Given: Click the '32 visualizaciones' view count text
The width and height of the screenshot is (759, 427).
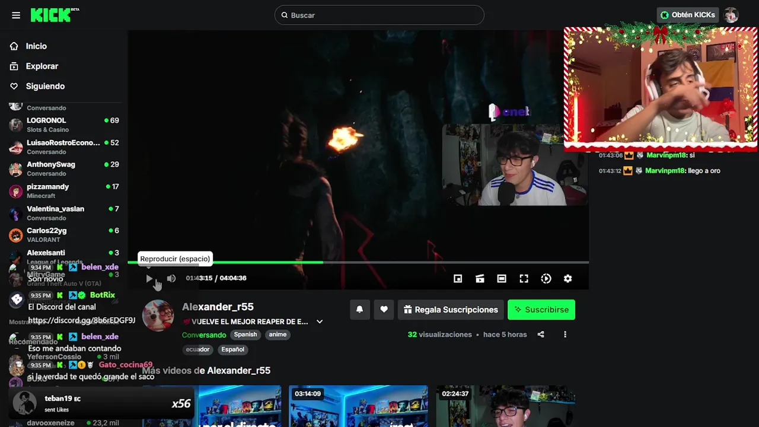Looking at the screenshot, I should (x=439, y=335).
